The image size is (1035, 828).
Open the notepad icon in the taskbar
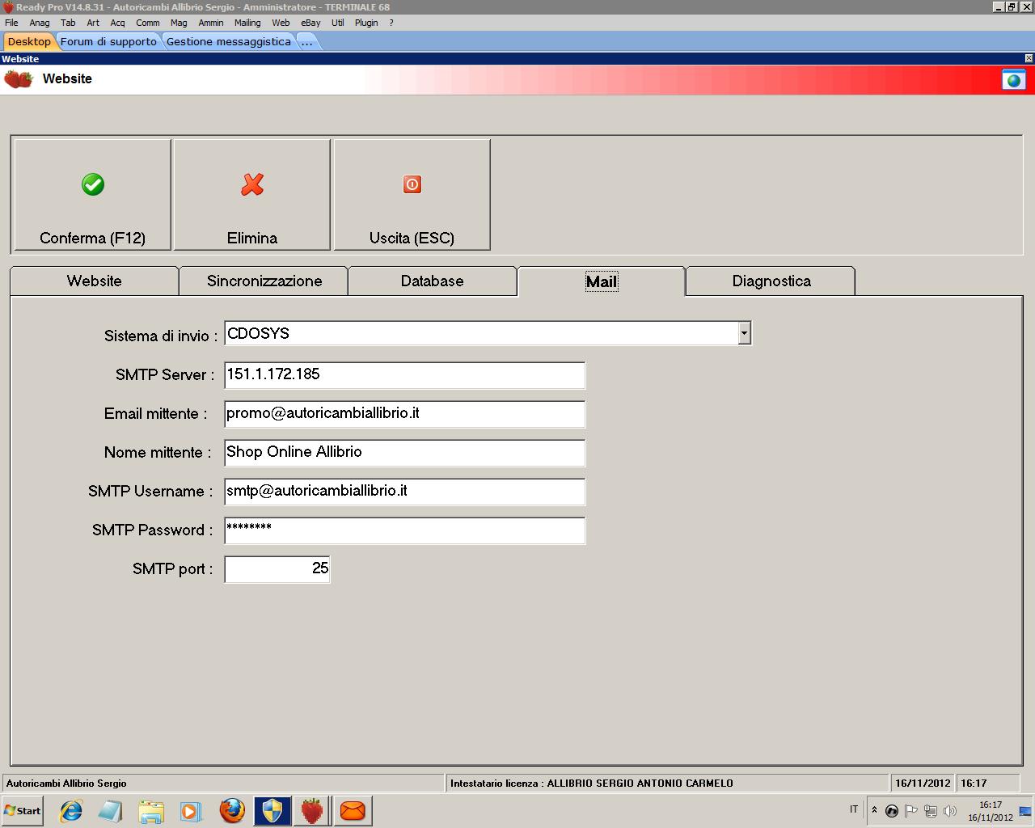tap(111, 810)
